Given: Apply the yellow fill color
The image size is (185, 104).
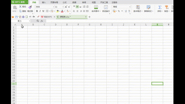Looking at the screenshot, I should [x=58, y=11].
